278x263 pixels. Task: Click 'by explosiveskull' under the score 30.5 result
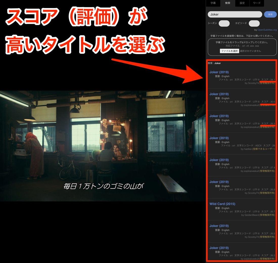click(x=250, y=105)
